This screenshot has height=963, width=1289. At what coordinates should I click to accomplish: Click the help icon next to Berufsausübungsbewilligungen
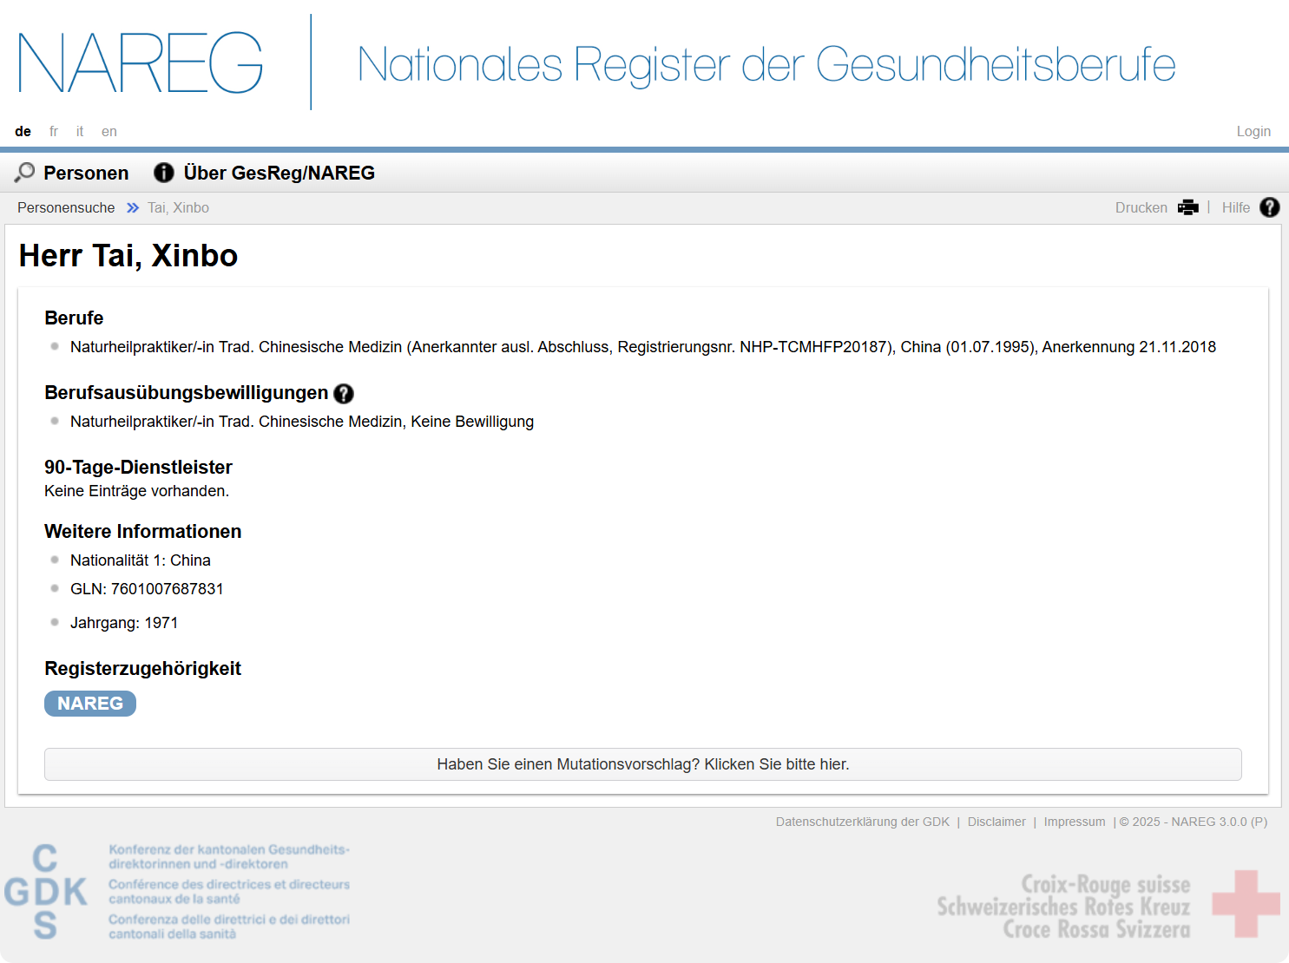pyautogui.click(x=344, y=394)
